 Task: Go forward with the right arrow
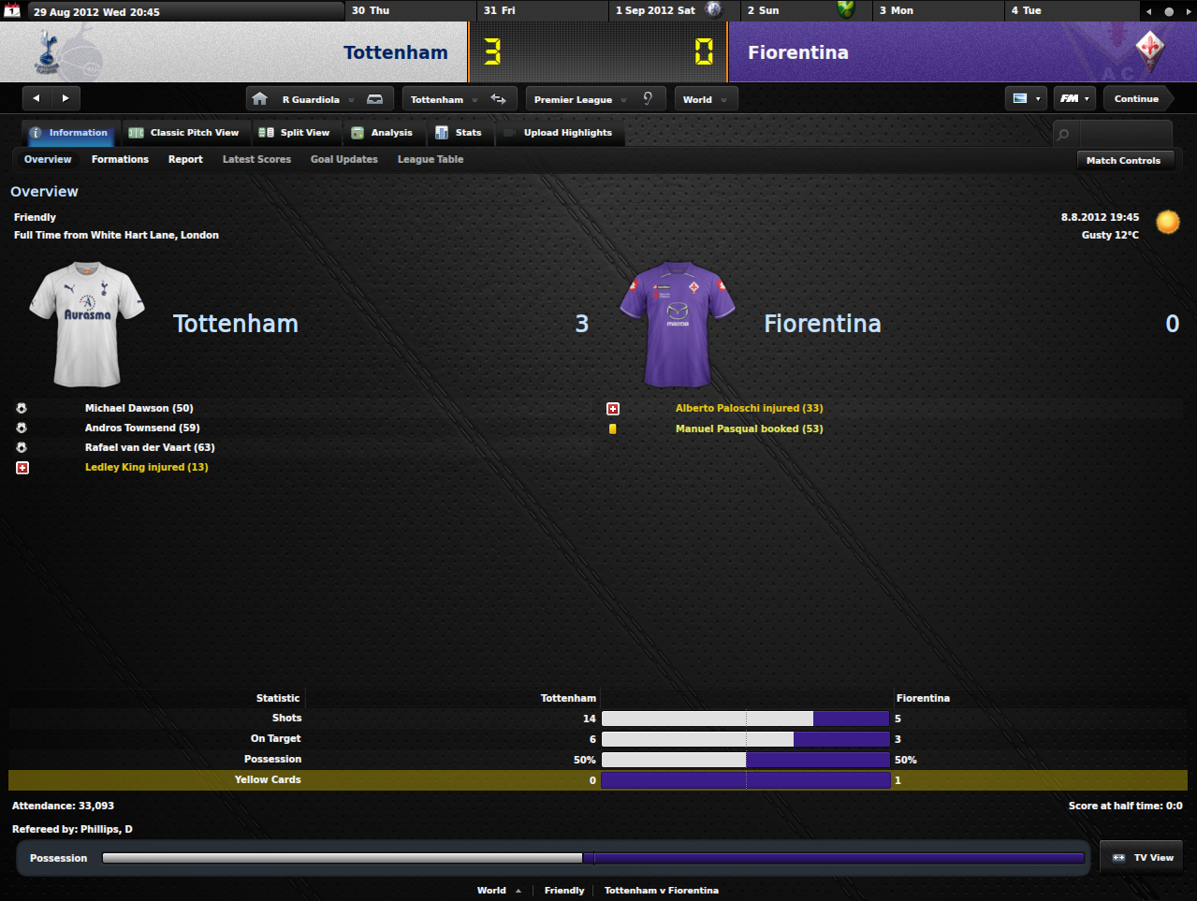point(66,98)
